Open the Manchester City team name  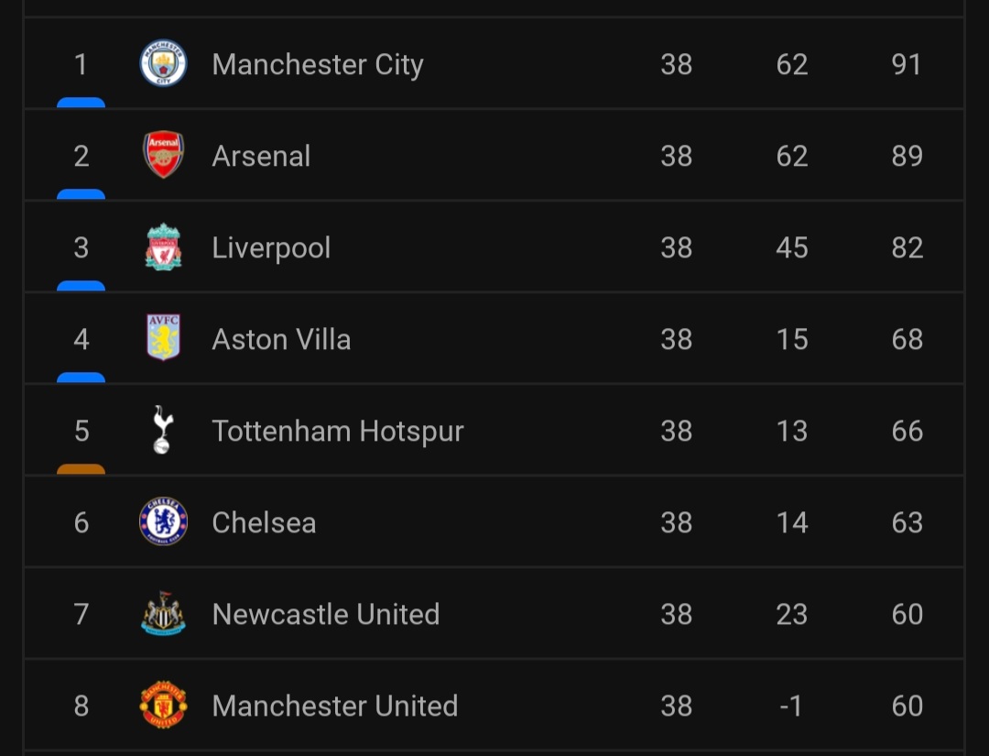(x=318, y=65)
